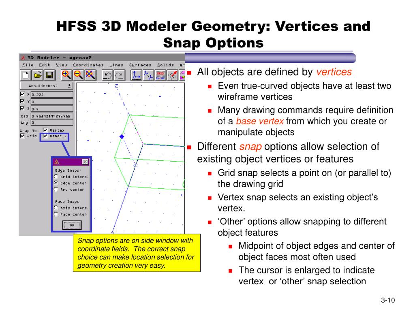Click the Zoom In magnifier icon

tap(66, 75)
